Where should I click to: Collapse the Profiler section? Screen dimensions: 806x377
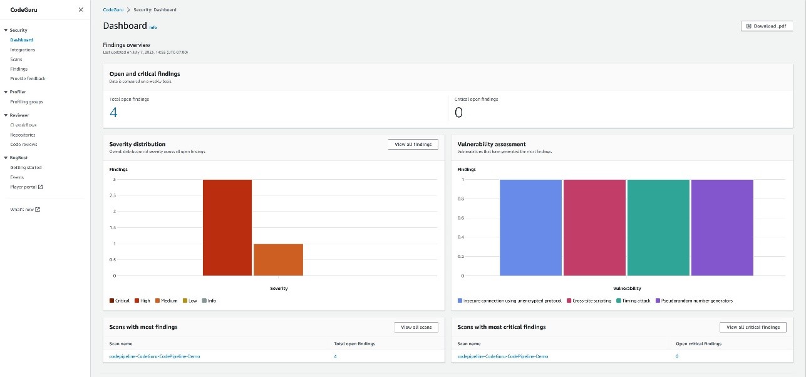click(6, 91)
